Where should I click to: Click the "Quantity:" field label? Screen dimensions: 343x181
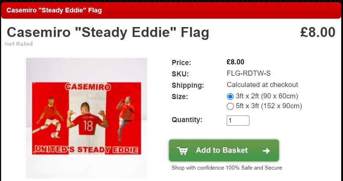(x=187, y=120)
